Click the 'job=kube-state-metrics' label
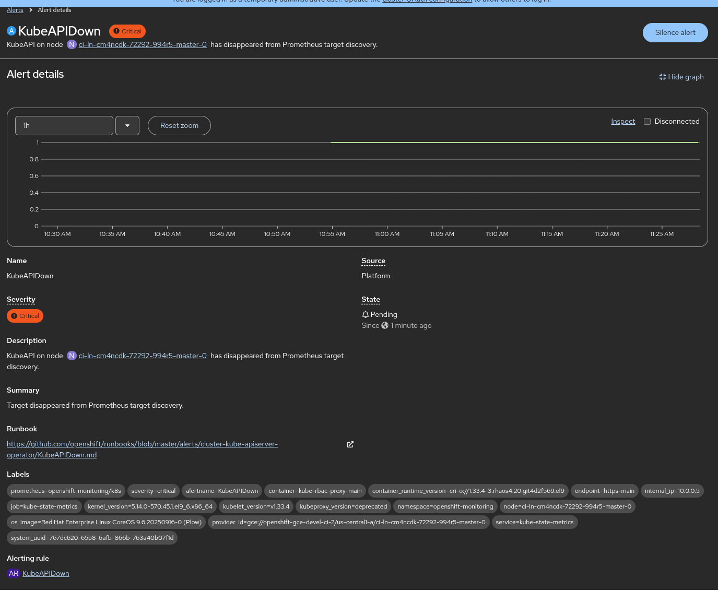The width and height of the screenshot is (718, 590). (x=44, y=506)
